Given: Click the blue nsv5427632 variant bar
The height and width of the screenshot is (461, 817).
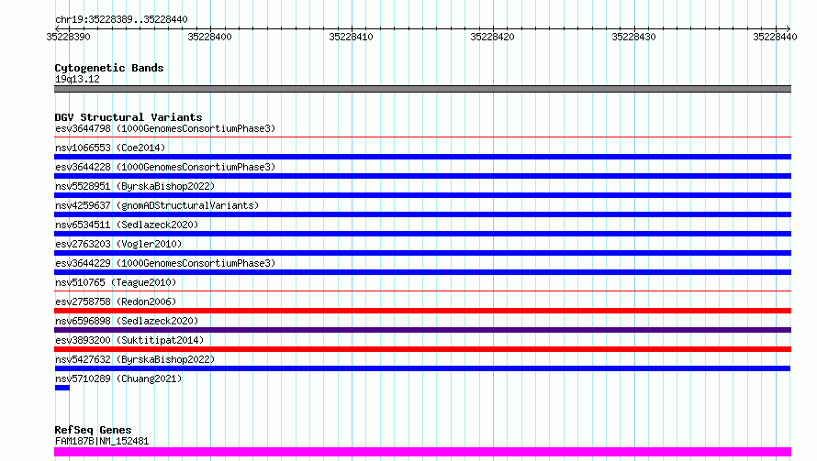Looking at the screenshot, I should point(422,368).
